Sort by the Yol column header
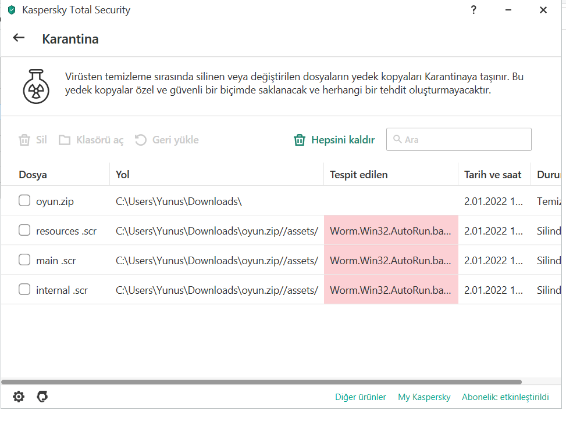 tap(122, 175)
